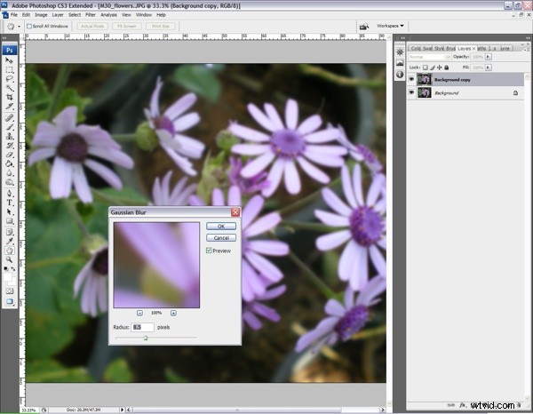Hide the Background layer
The image size is (533, 414).
[x=411, y=92]
